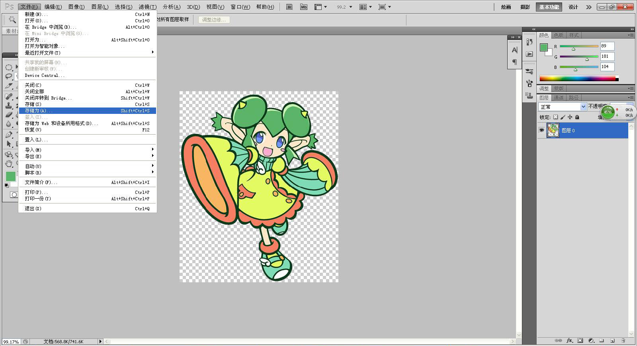637x346 pixels.
Task: Open the Paragraph panel icon
Action: coord(514,62)
